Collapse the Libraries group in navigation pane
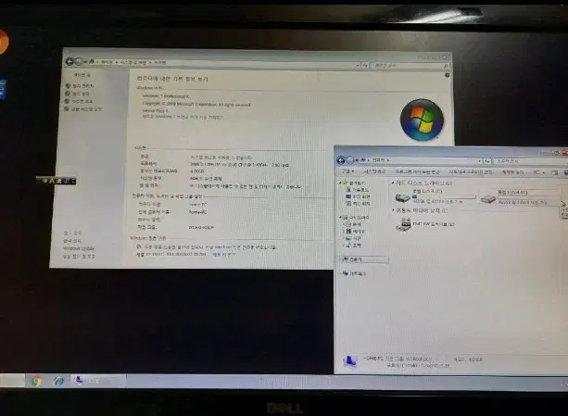The height and width of the screenshot is (416, 568). click(340, 217)
